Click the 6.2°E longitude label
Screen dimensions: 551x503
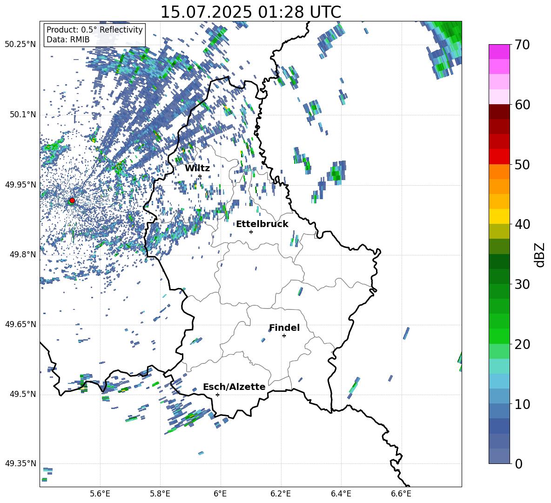pyautogui.click(x=281, y=494)
